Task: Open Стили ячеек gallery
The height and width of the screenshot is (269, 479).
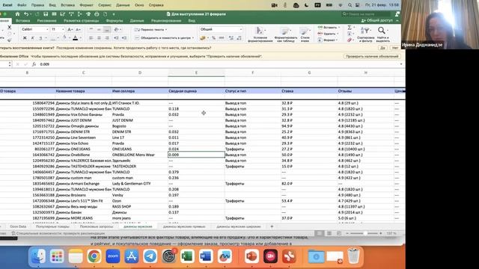Action: (305, 34)
